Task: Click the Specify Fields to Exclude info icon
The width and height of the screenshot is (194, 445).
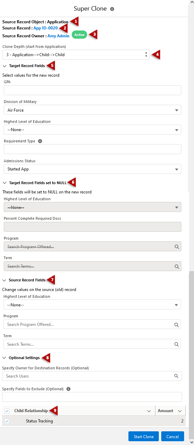Action: [x=68, y=389]
